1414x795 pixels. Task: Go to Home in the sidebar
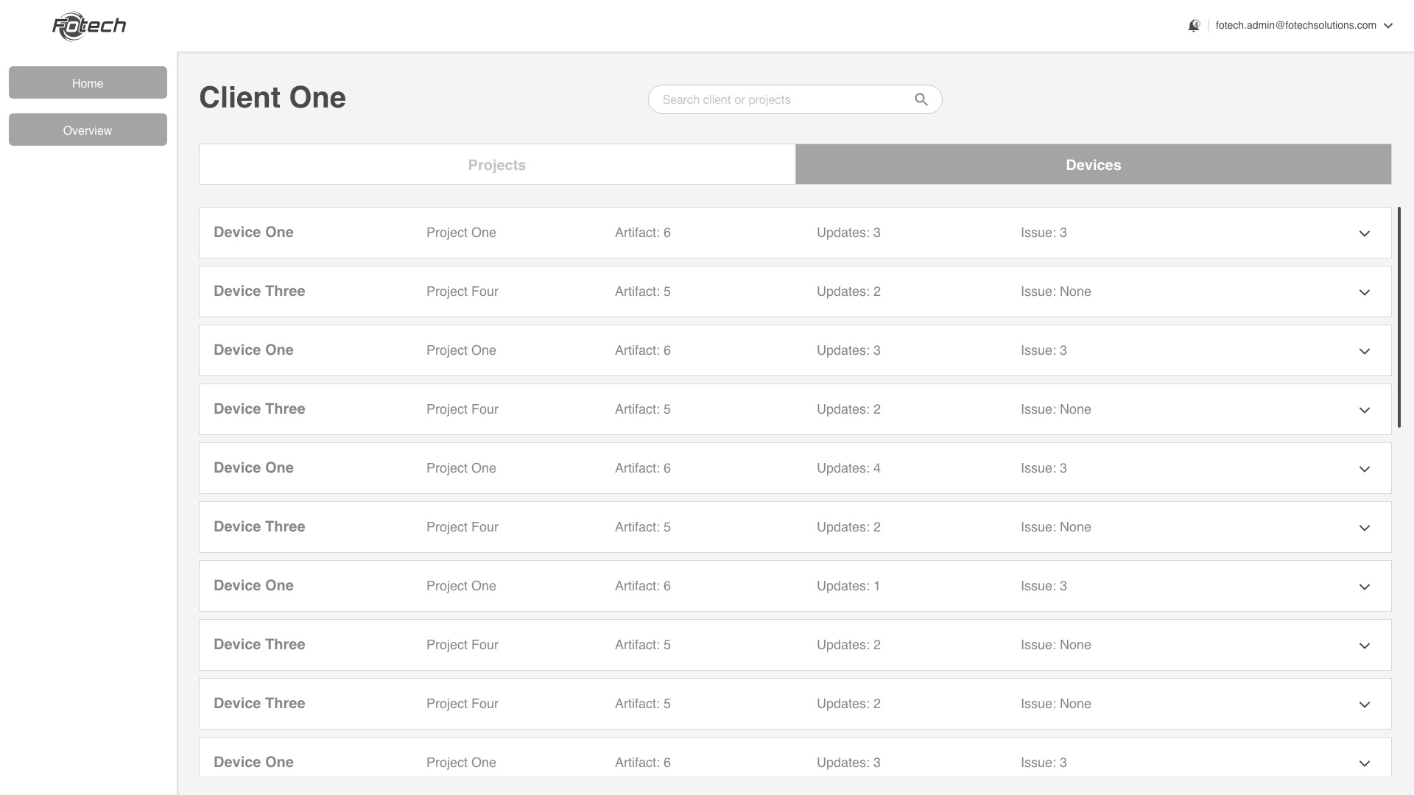88,83
